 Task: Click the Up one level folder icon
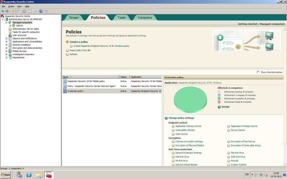pos(13,11)
